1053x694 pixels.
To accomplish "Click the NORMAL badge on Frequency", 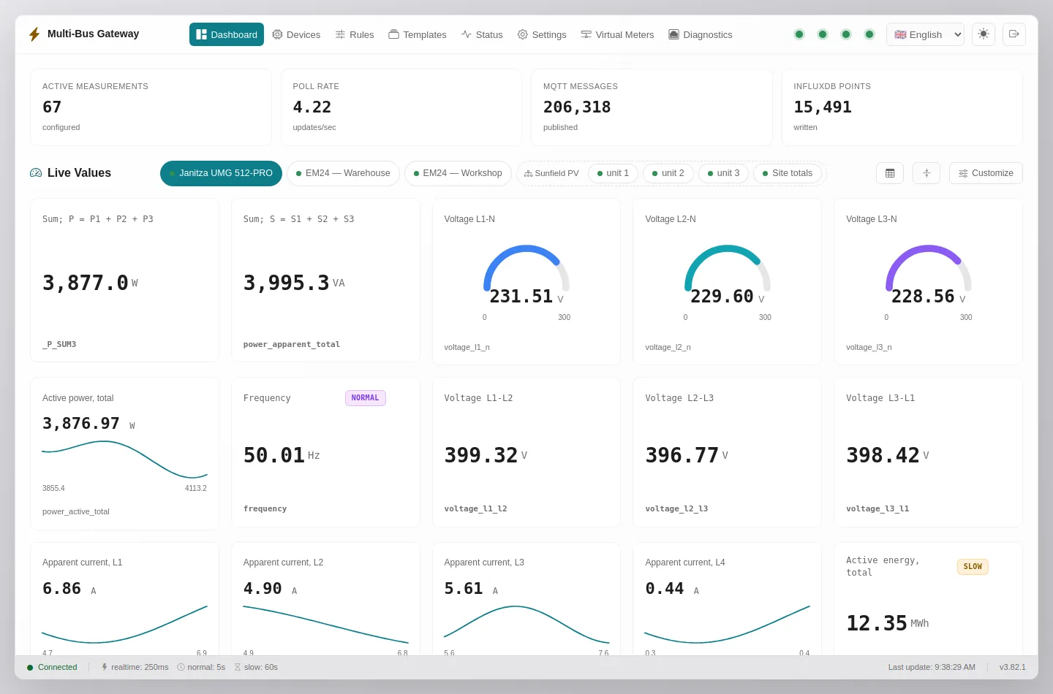I will click(366, 398).
